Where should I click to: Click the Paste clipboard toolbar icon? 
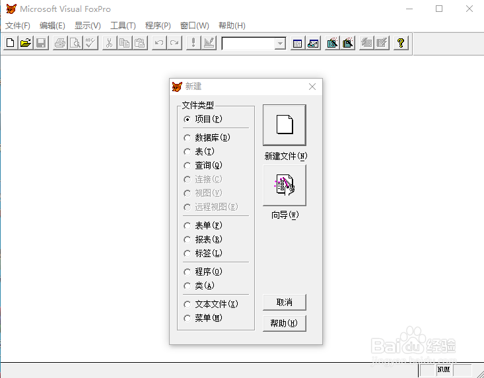click(x=140, y=42)
